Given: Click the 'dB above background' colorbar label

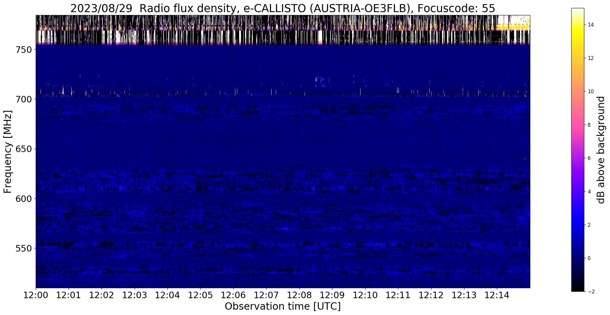Looking at the screenshot, I should pos(601,150).
